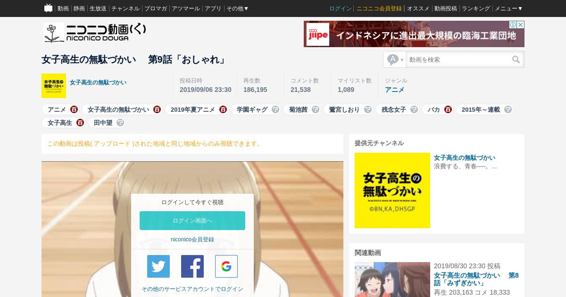Open the Niconico Douga logo homepage

coord(94,33)
